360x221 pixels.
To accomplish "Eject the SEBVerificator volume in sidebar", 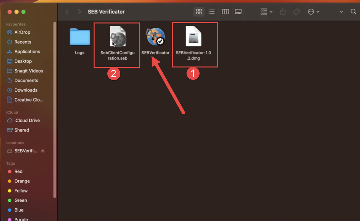I will (x=43, y=151).
